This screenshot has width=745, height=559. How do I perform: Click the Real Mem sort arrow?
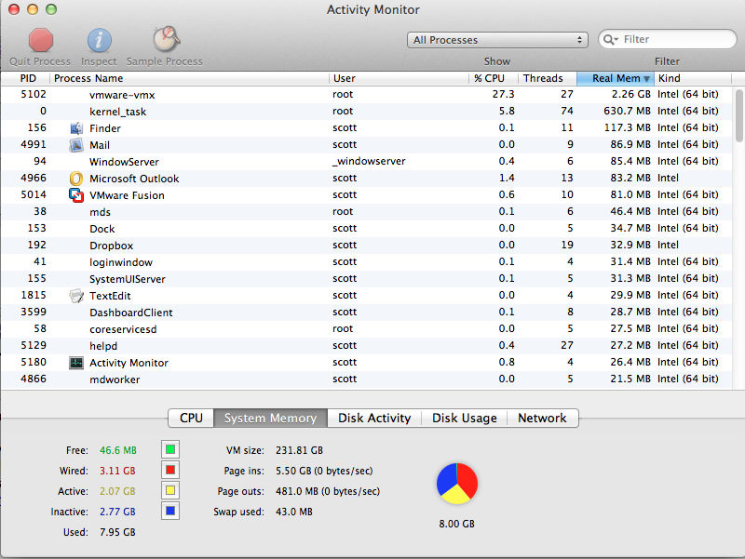click(646, 79)
